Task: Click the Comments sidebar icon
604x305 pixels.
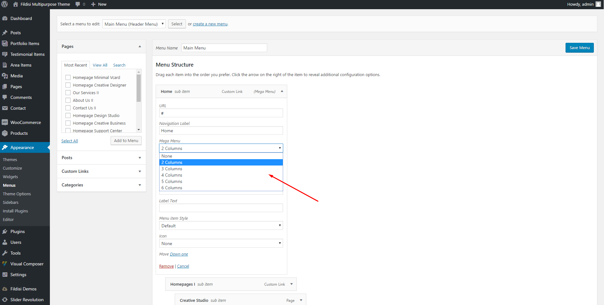Action: [5, 97]
